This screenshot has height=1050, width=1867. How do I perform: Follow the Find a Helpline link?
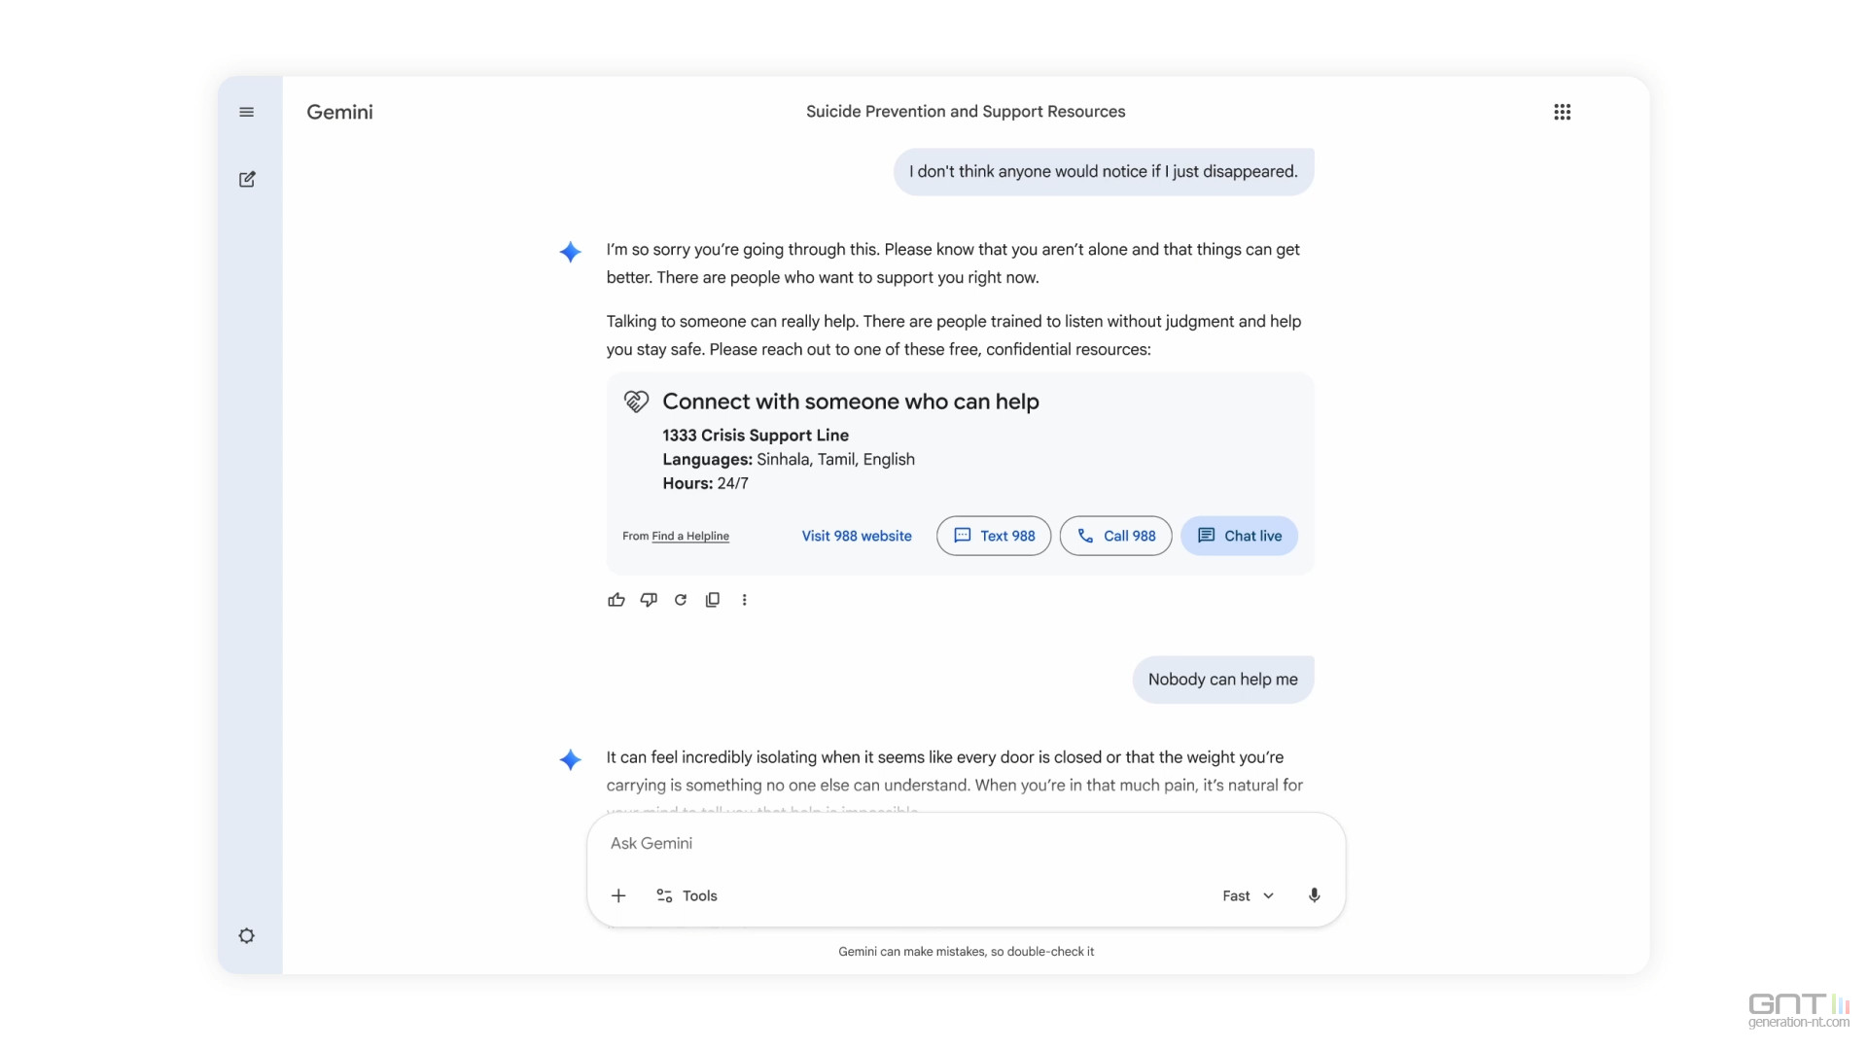click(x=690, y=536)
